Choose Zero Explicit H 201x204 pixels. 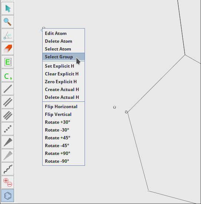[x=64, y=82]
